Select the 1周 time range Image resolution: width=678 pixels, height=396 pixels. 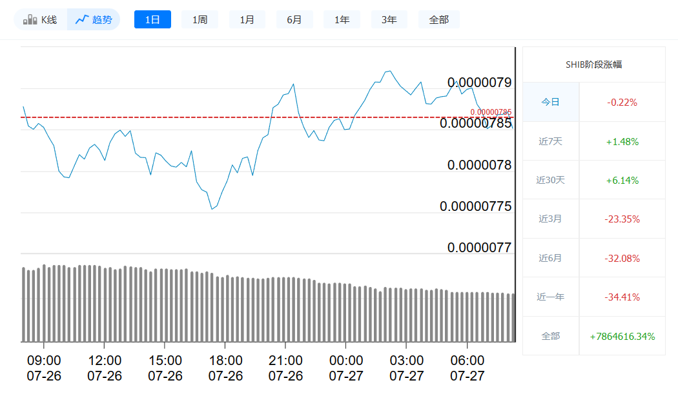click(200, 19)
